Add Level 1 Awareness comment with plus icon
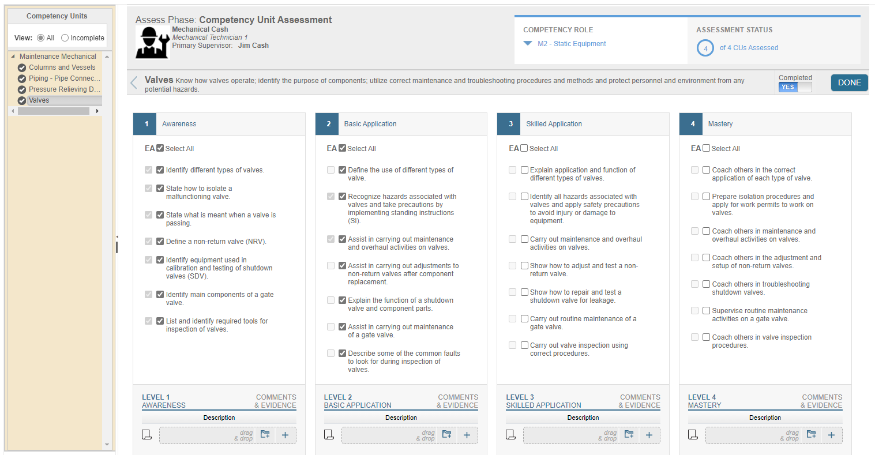This screenshot has height=455, width=875. pos(285,435)
